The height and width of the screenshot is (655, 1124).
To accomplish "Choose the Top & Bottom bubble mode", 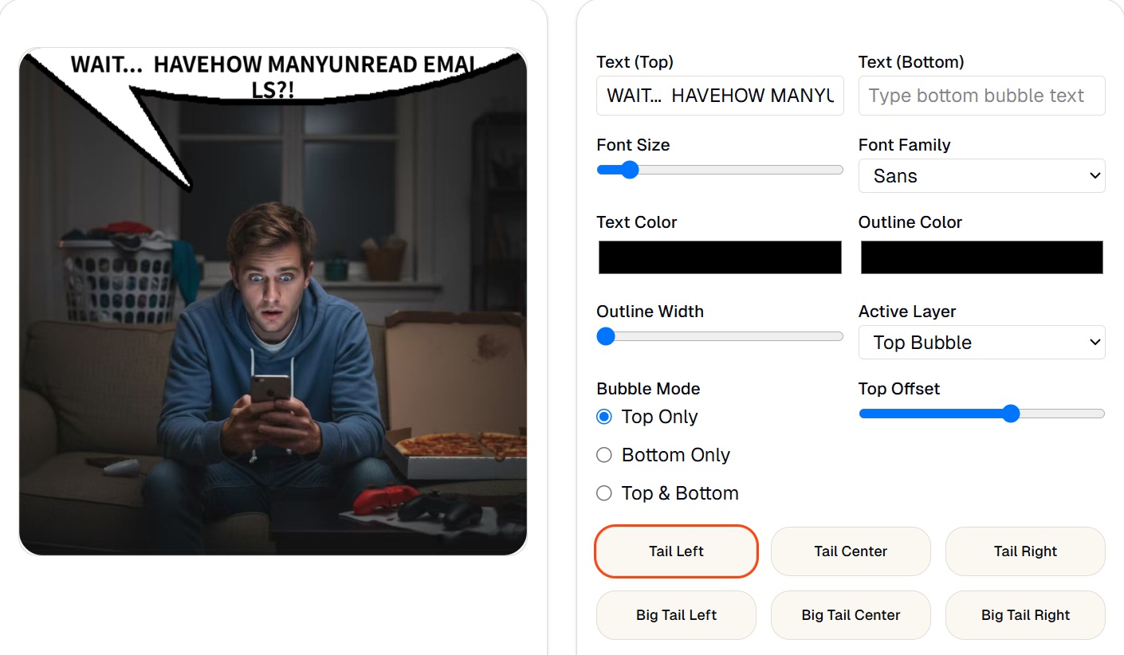I will 604,493.
